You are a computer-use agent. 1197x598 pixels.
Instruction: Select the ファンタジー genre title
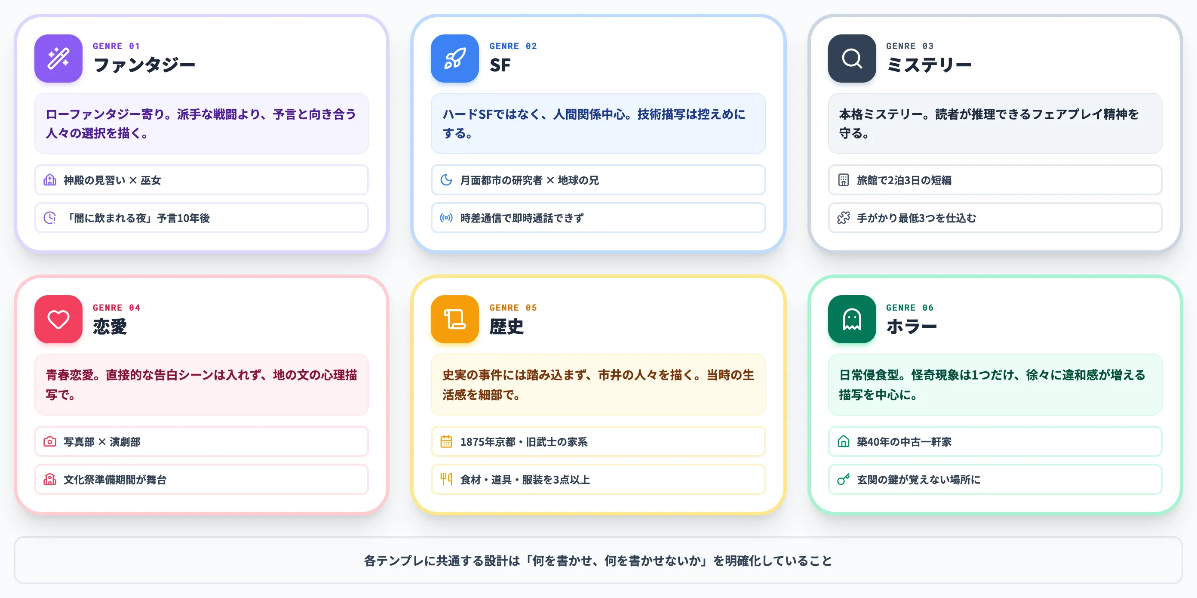point(144,65)
